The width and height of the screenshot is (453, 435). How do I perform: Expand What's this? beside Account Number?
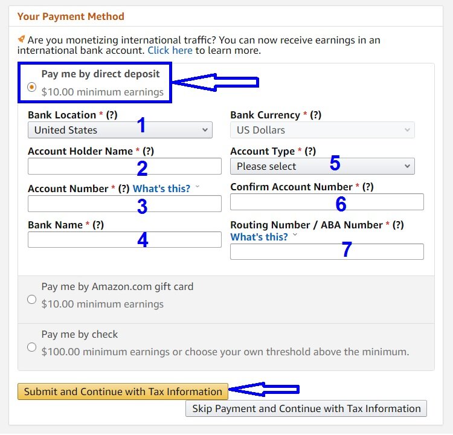coord(161,188)
